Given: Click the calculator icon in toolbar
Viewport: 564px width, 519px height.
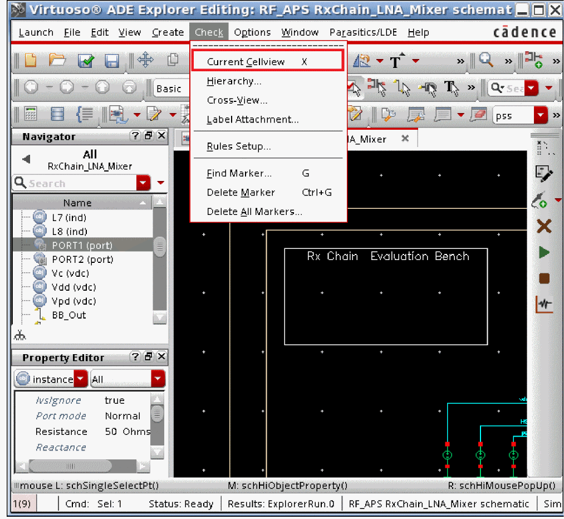Looking at the screenshot, I should tap(31, 115).
